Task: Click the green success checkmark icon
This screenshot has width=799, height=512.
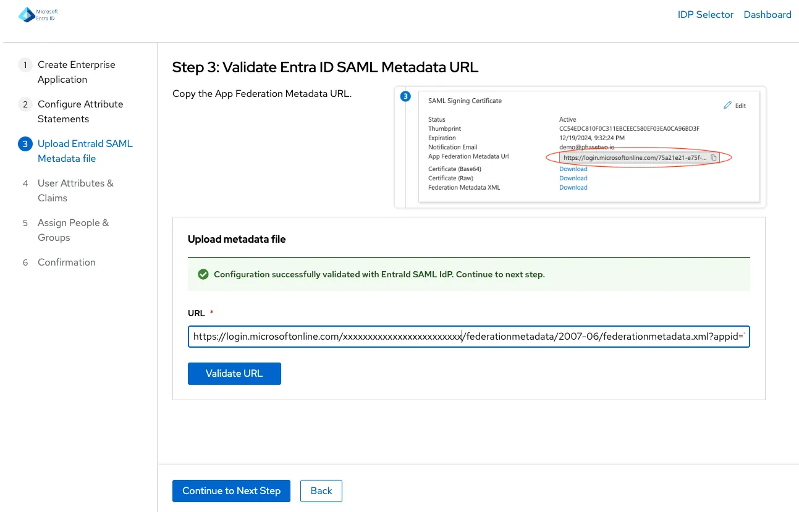Action: (203, 274)
